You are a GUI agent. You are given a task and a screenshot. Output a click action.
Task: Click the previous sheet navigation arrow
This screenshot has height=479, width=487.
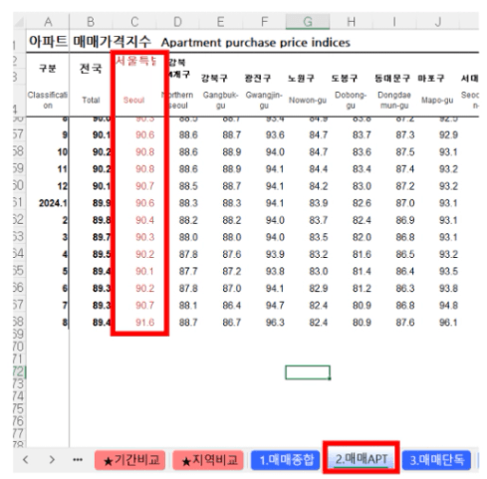coord(25,460)
